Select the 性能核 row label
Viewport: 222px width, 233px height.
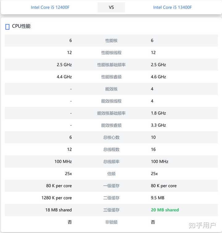[x=111, y=40]
